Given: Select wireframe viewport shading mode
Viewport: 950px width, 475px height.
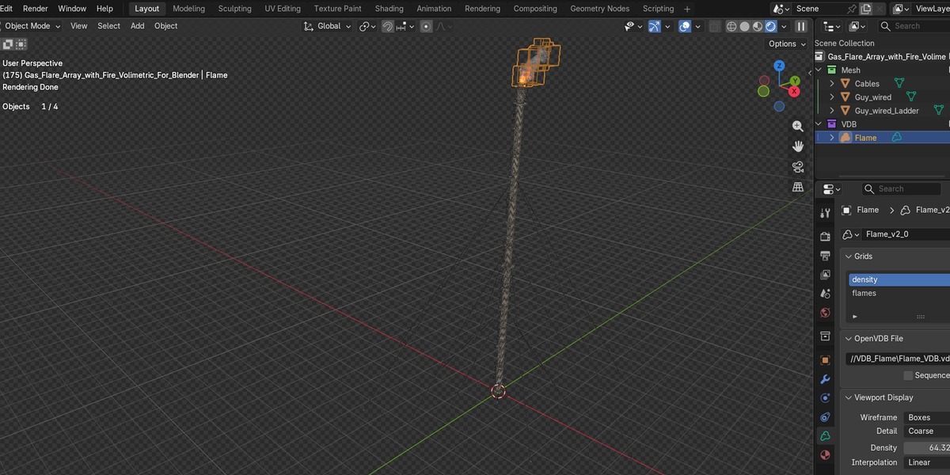Looking at the screenshot, I should tap(731, 26).
